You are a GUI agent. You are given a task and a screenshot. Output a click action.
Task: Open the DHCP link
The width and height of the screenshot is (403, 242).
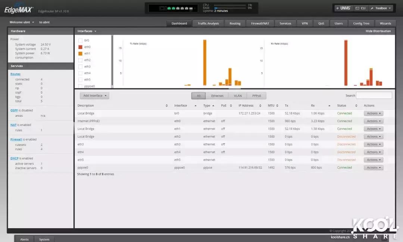[15, 158]
